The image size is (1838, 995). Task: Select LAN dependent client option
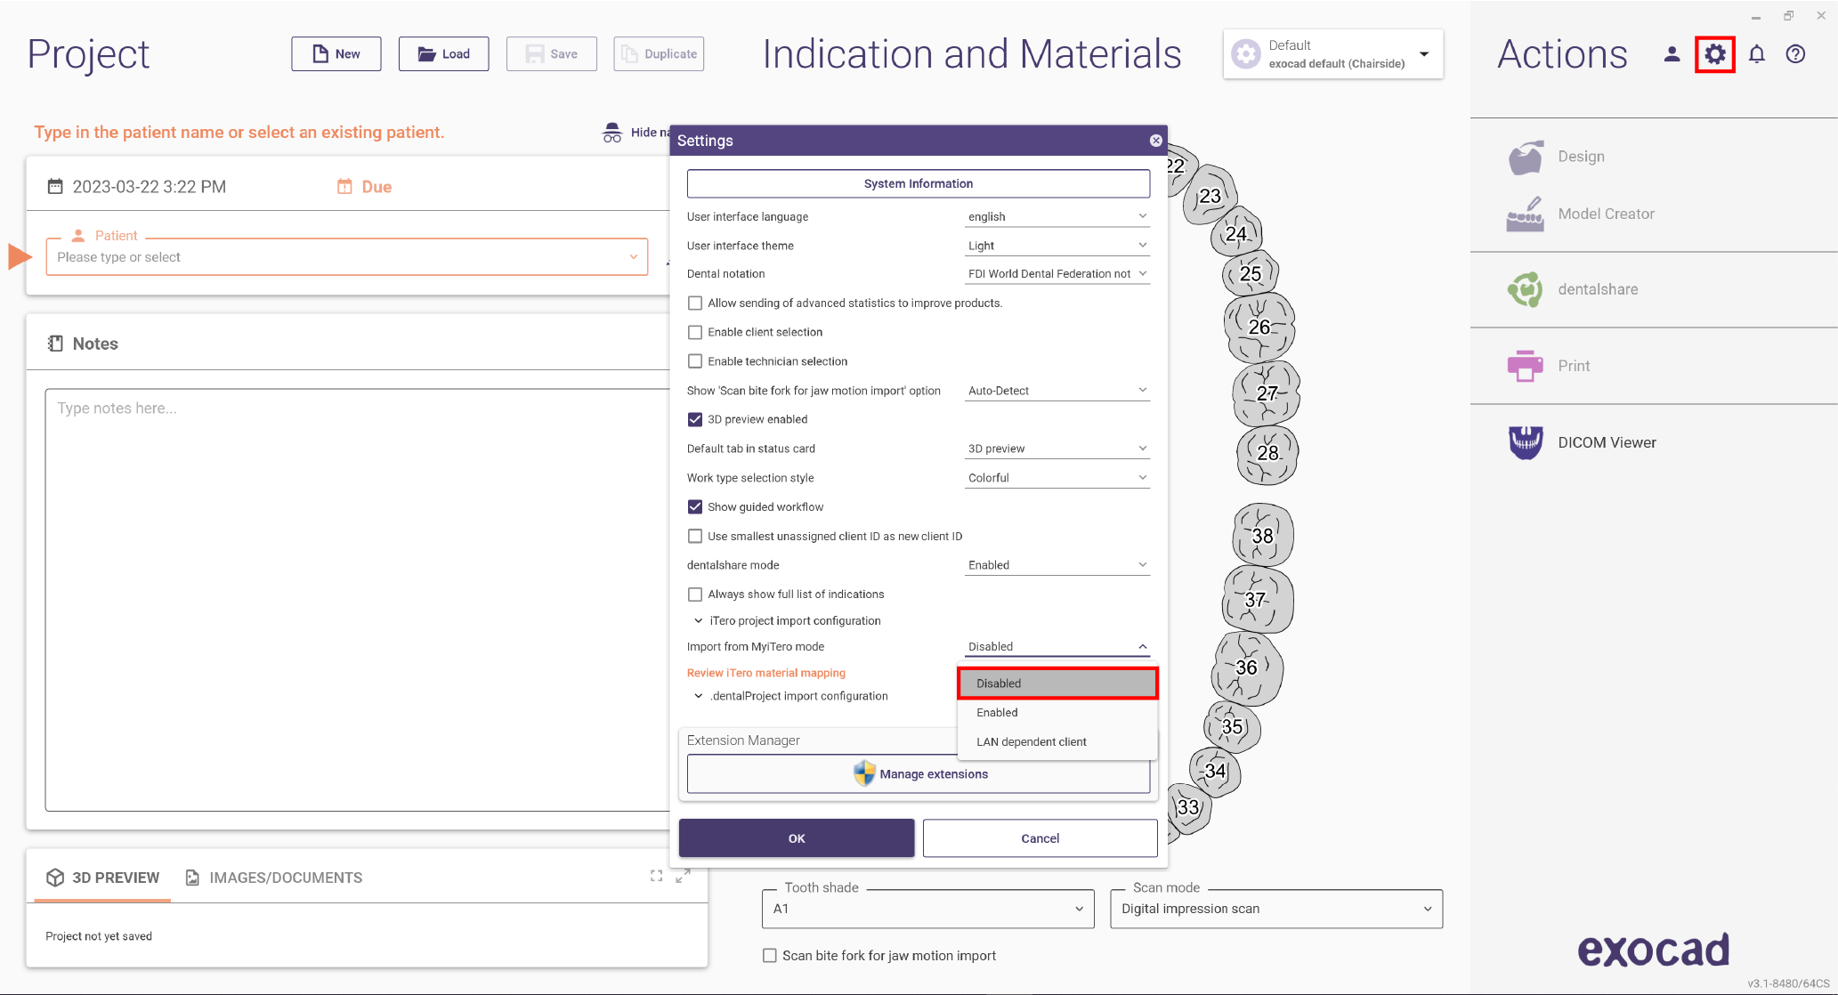pos(1057,742)
